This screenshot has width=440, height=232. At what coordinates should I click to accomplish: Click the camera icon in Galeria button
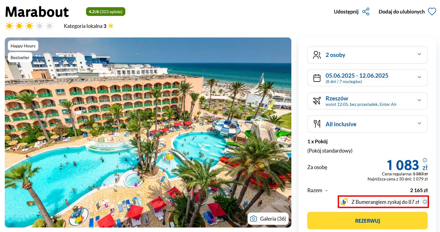254,219
